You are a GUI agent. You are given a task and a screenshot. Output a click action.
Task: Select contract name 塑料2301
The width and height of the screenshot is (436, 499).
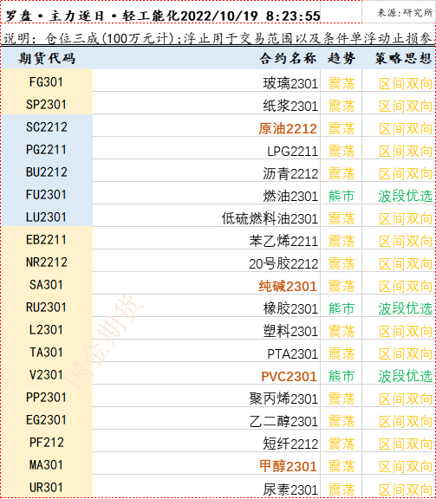tap(290, 331)
